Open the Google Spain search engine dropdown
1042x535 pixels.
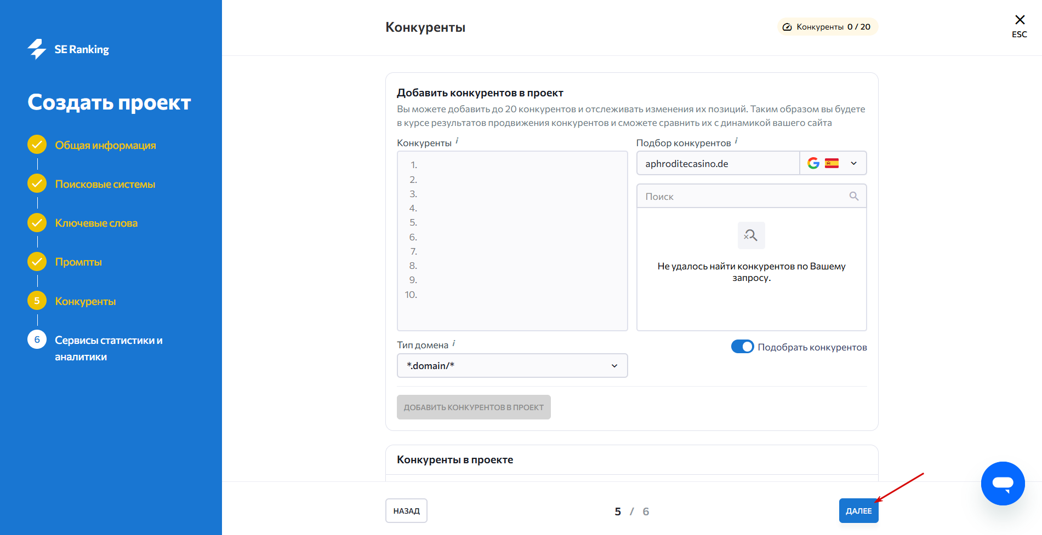tap(833, 163)
